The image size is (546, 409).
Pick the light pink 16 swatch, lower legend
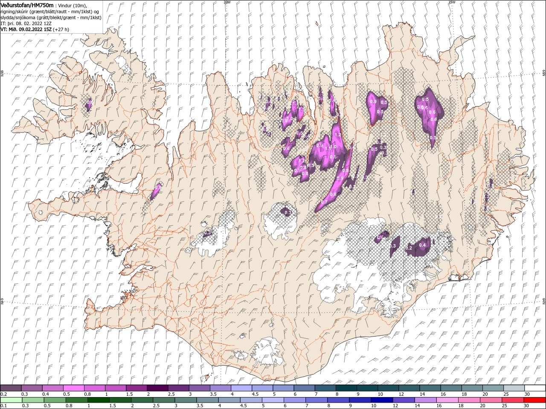tap(447, 400)
